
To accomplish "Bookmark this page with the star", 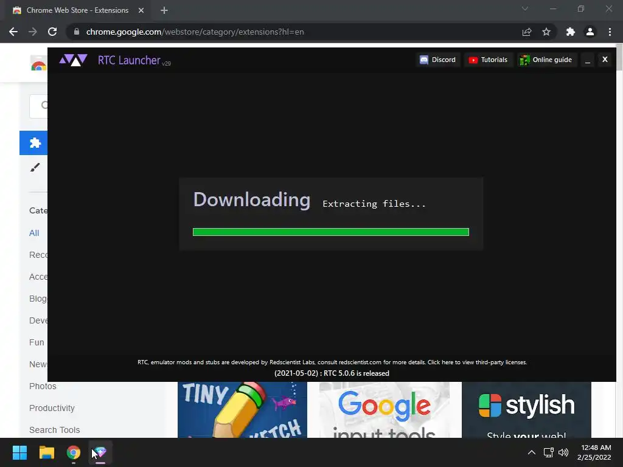I will click(x=546, y=32).
